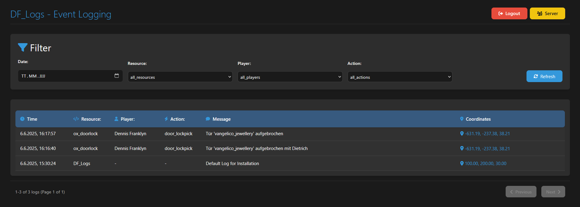Image resolution: width=580 pixels, height=207 pixels.
Task: Click message 'Default Log for Installation'
Action: (232, 164)
